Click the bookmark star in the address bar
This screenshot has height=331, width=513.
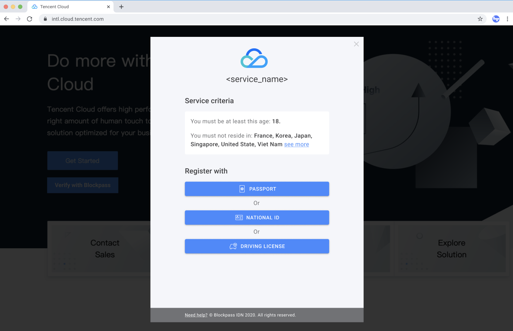click(x=480, y=19)
